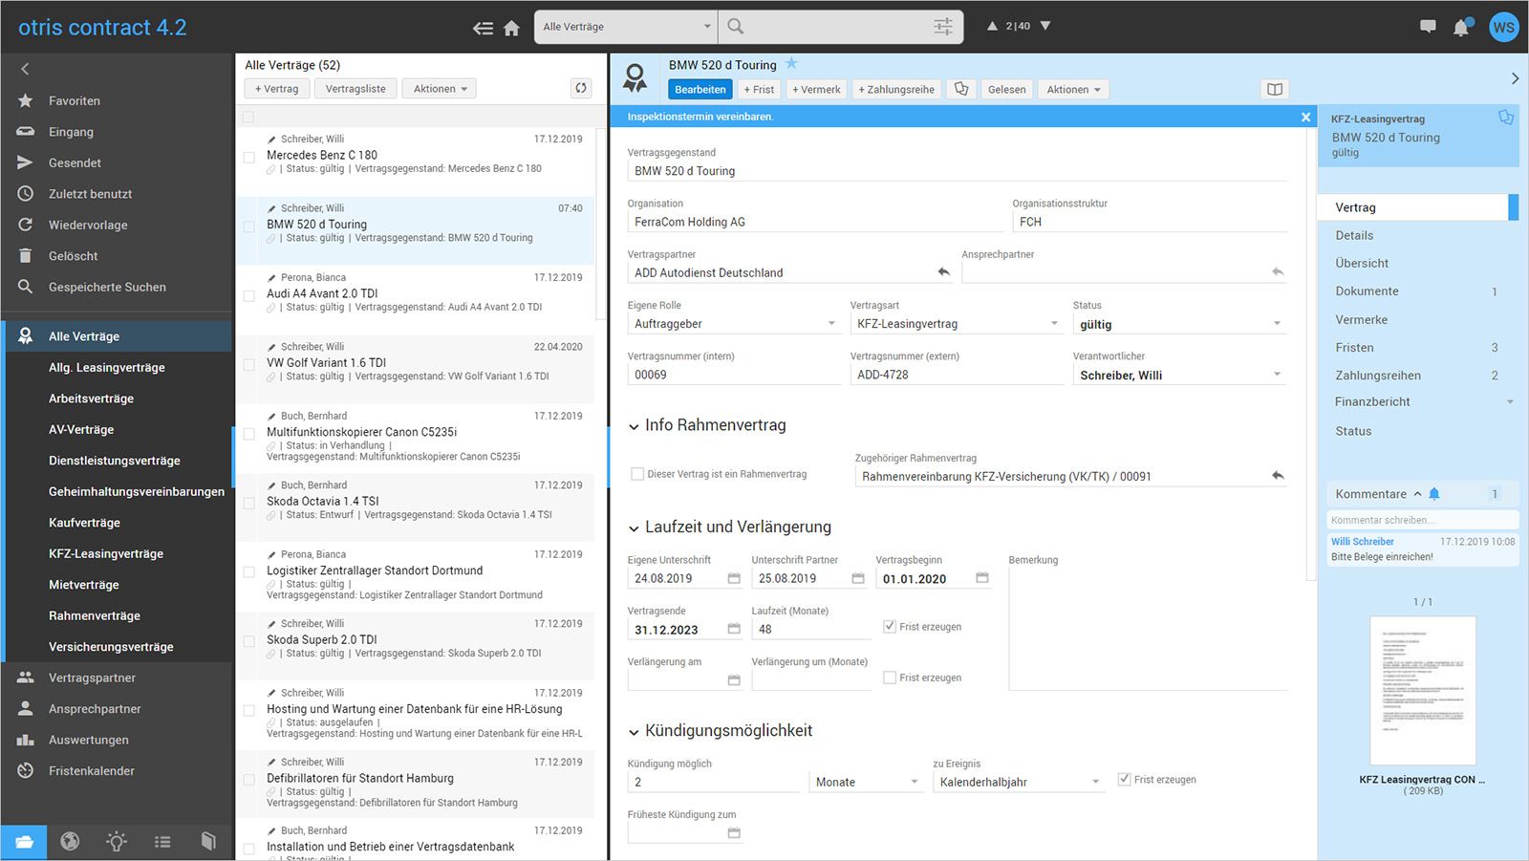
Task: Open calendar picker for Unterschrift Partner
Action: point(858,578)
